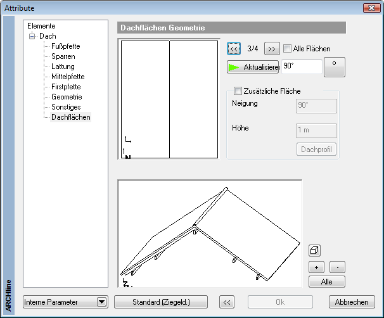Select Fußpfette in the tree
384x318 pixels.
coord(65,46)
